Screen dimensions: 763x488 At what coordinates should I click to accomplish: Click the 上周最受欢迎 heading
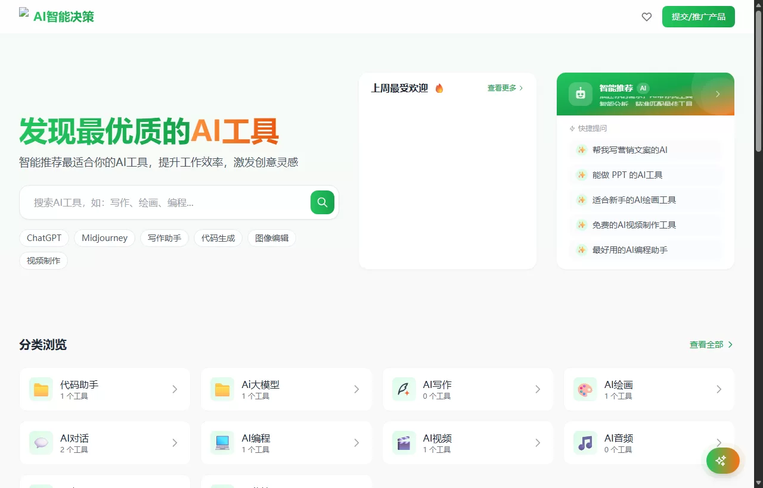coord(399,88)
